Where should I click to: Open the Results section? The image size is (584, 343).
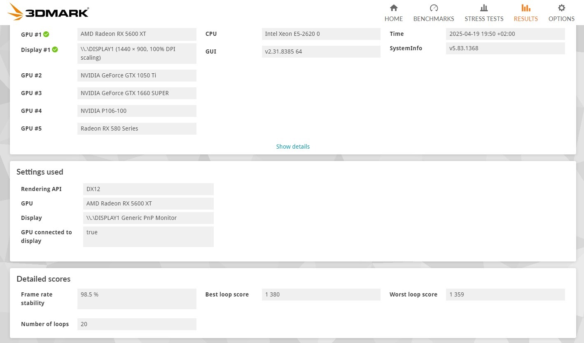526,13
